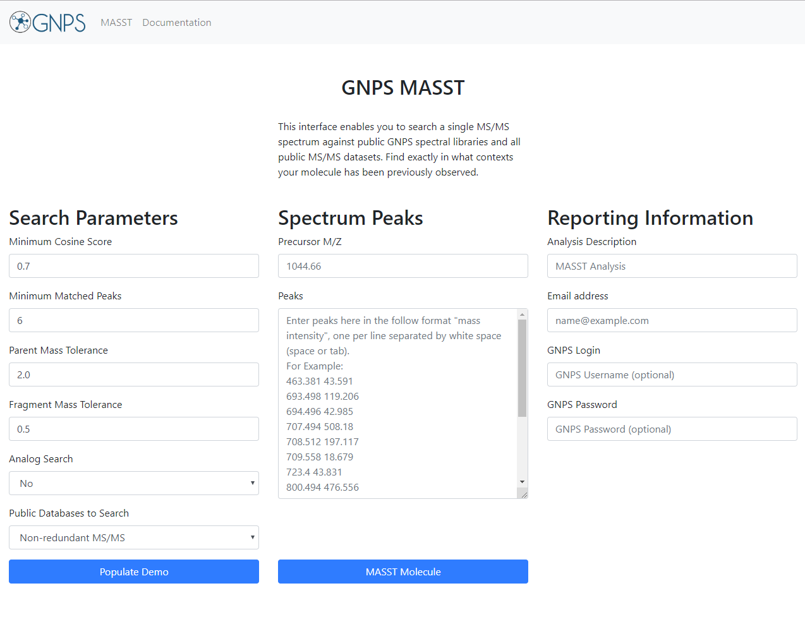Select the Minimum Matched Peaks field
Screen dimensions: 805x617
(x=134, y=320)
